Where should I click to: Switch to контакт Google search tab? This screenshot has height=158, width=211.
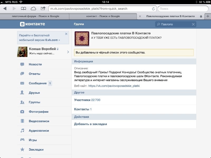tap(103, 16)
